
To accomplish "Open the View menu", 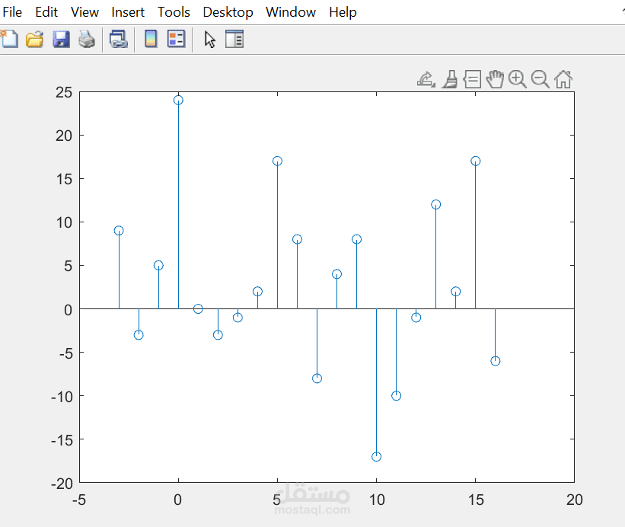I will point(85,12).
